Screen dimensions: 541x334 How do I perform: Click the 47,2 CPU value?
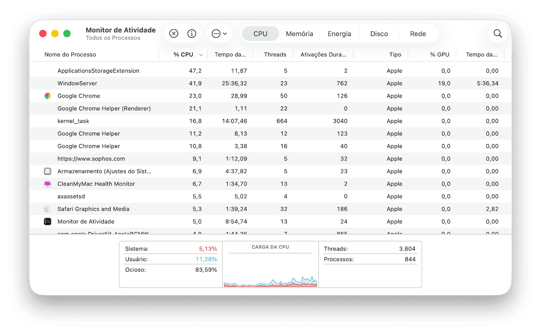pyautogui.click(x=195, y=71)
